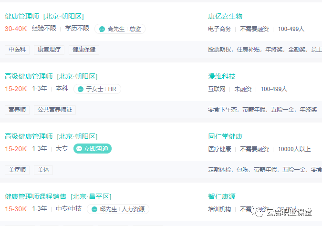The width and height of the screenshot is (322, 226).
Task: Click the 30-40K salary text
Action: [16, 29]
